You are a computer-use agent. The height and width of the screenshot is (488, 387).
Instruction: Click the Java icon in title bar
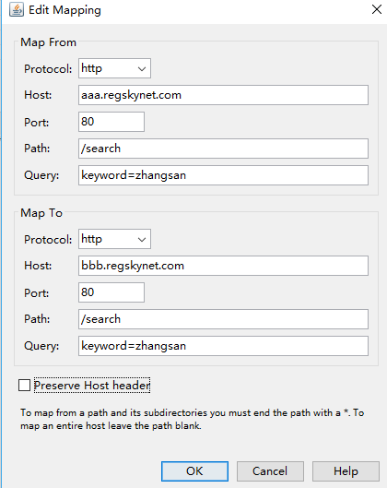coord(17,9)
